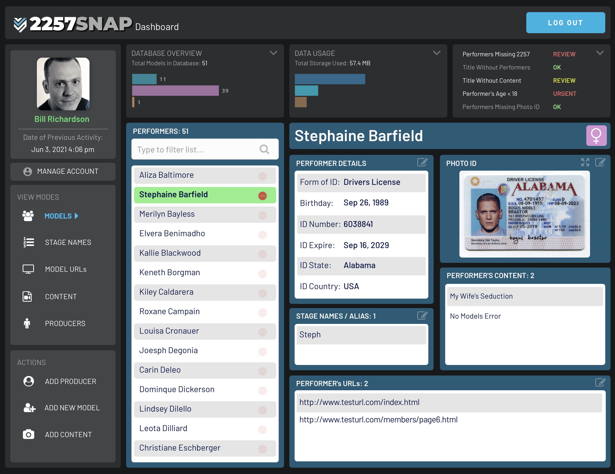The image size is (615, 474).
Task: Collapse the Data Usage panel chevron
Action: [437, 53]
